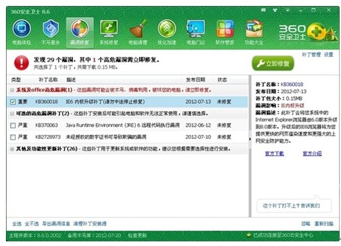Viewport: 341px width, 246px height.
Task: Select the IE6 内核升级补丁 row description
Action: (x=105, y=102)
